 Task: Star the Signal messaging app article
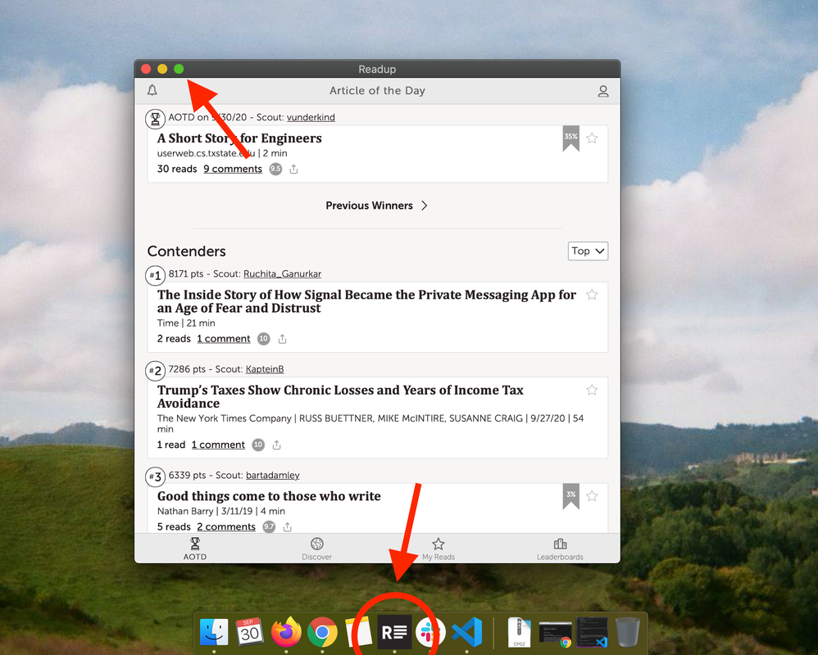coord(592,295)
